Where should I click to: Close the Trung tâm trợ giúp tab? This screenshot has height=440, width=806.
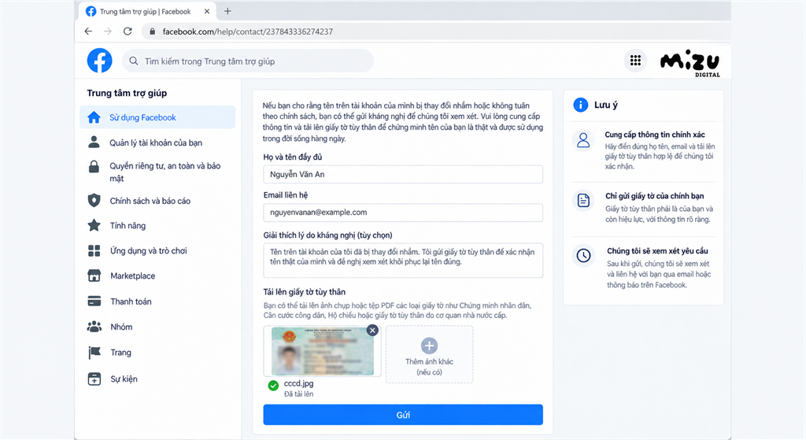[207, 11]
